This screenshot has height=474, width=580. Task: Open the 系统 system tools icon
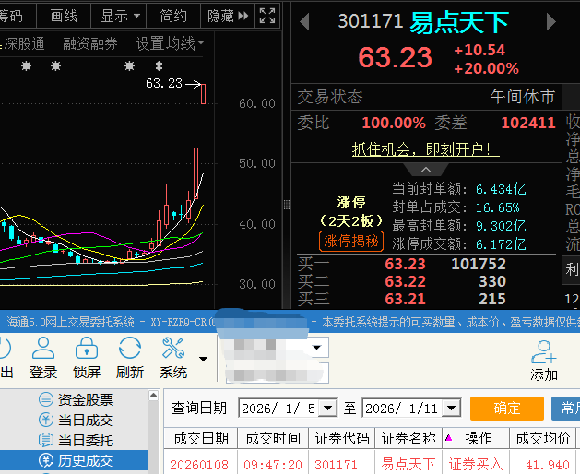[173, 358]
